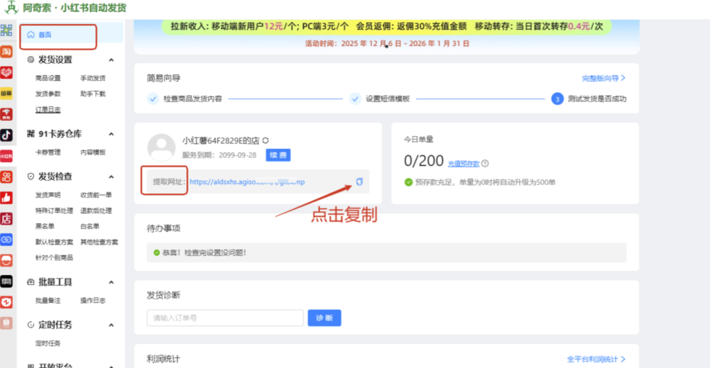Click the 今日单量 0/200 count

pos(424,161)
